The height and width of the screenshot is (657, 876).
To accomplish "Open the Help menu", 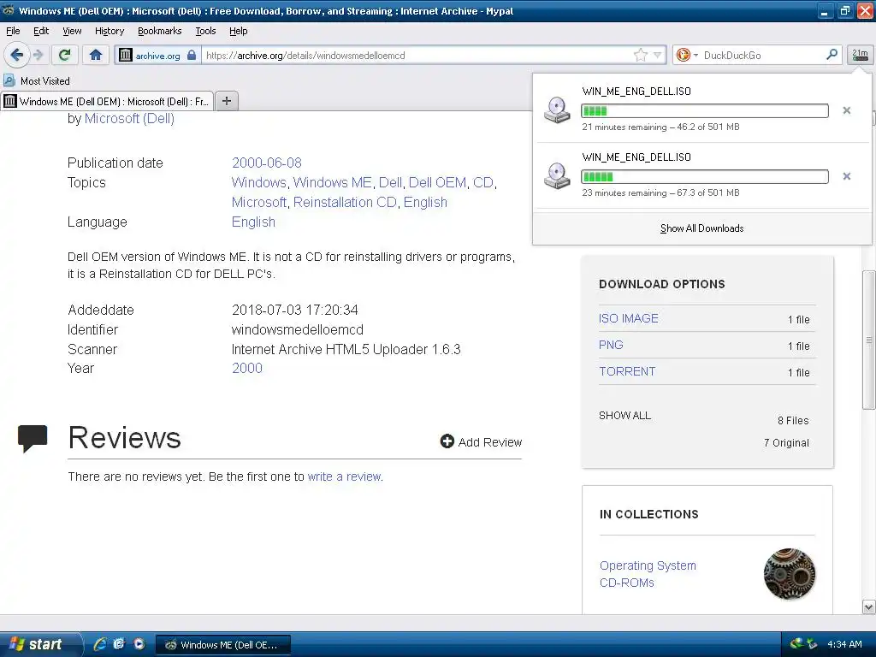I will coord(238,31).
